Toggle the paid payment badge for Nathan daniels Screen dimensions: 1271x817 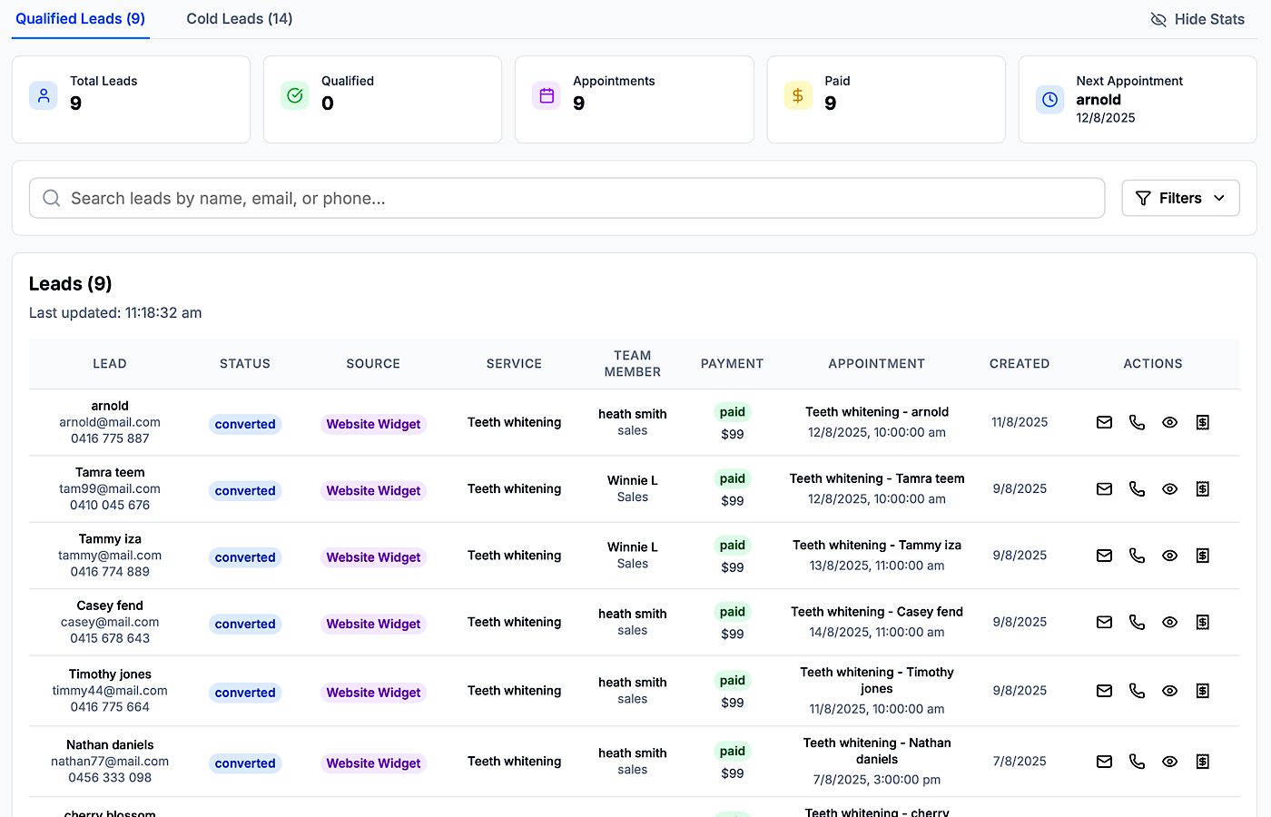732,752
